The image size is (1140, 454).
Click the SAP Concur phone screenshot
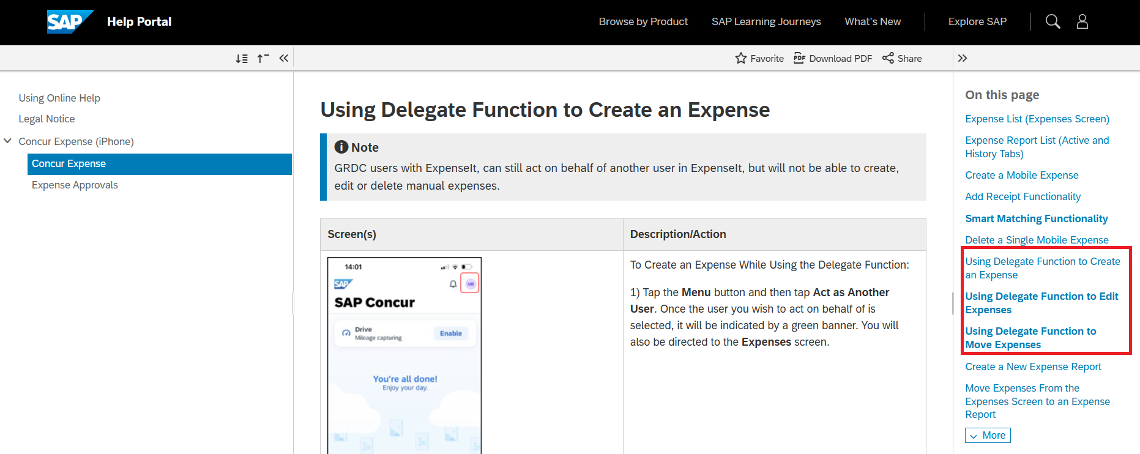404,355
